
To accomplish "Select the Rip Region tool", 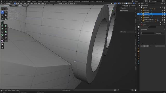I will tap(6, 41).
